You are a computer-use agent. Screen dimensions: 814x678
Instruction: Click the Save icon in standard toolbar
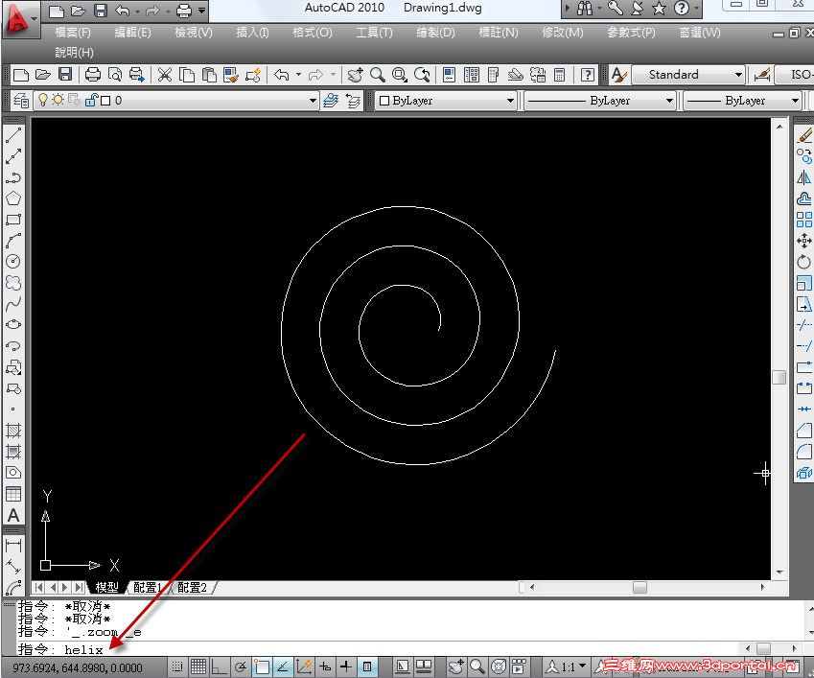(x=65, y=75)
